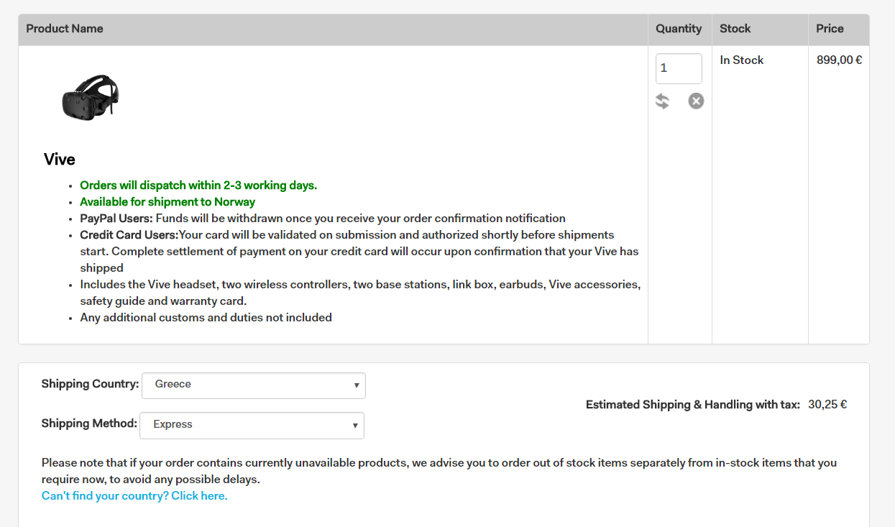Click the Vive headset product thumbnail

pyautogui.click(x=91, y=97)
